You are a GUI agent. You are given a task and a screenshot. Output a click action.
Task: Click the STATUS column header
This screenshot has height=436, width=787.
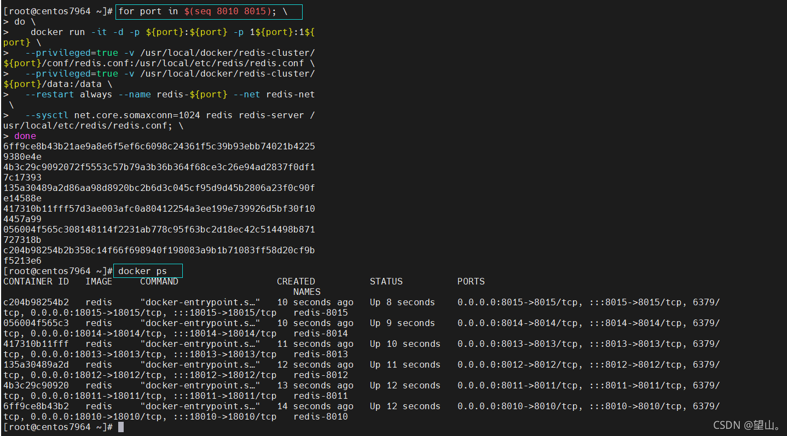(386, 282)
